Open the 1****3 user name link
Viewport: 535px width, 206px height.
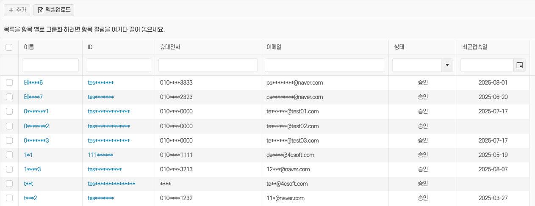(x=33, y=169)
